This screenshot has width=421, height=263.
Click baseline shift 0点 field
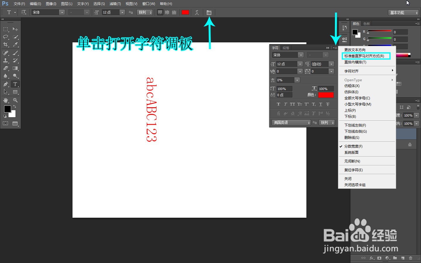click(x=284, y=95)
